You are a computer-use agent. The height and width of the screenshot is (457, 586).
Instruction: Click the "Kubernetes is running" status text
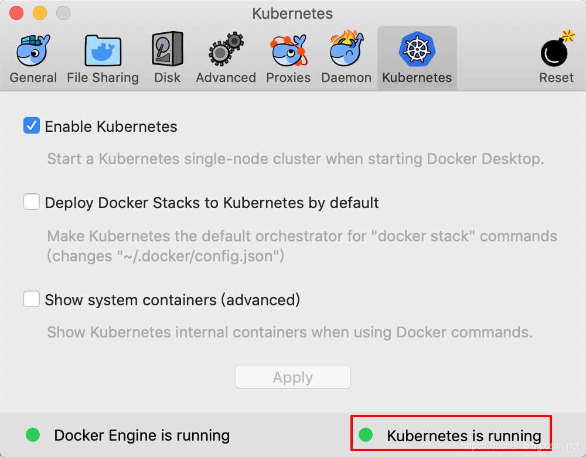pos(464,436)
